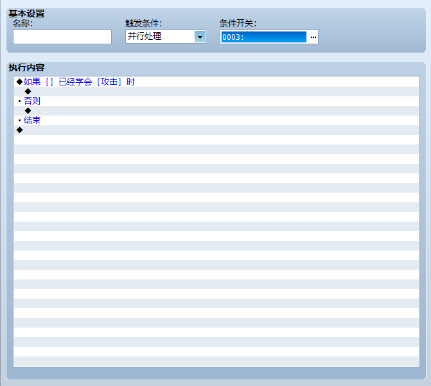Viewport: 431px width, 386px height.
Task: Select the 结束 line in the command list
Action: click(216, 120)
